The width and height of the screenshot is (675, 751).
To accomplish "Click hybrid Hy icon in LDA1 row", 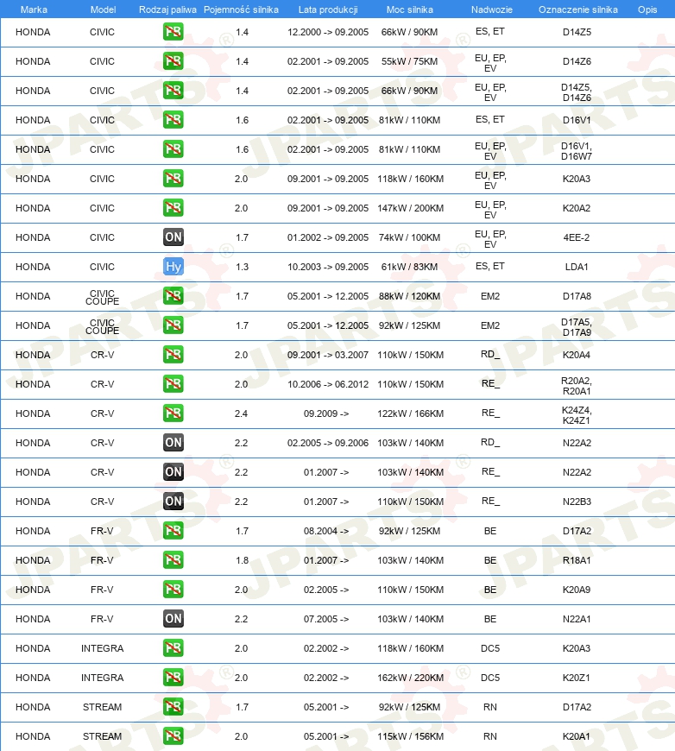I will pos(173,267).
